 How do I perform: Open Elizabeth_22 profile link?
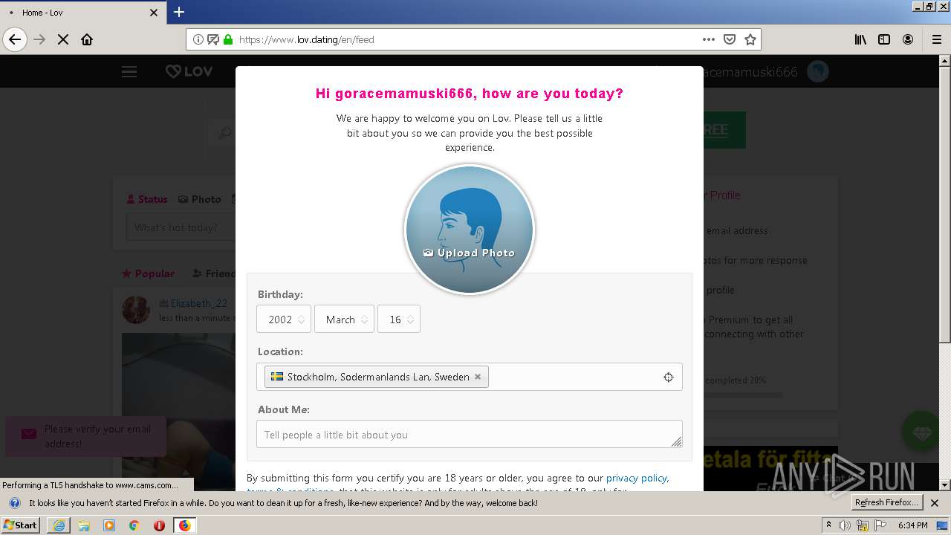199,303
